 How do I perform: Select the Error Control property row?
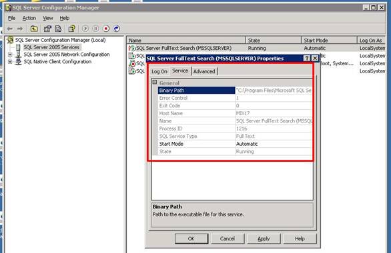point(235,98)
